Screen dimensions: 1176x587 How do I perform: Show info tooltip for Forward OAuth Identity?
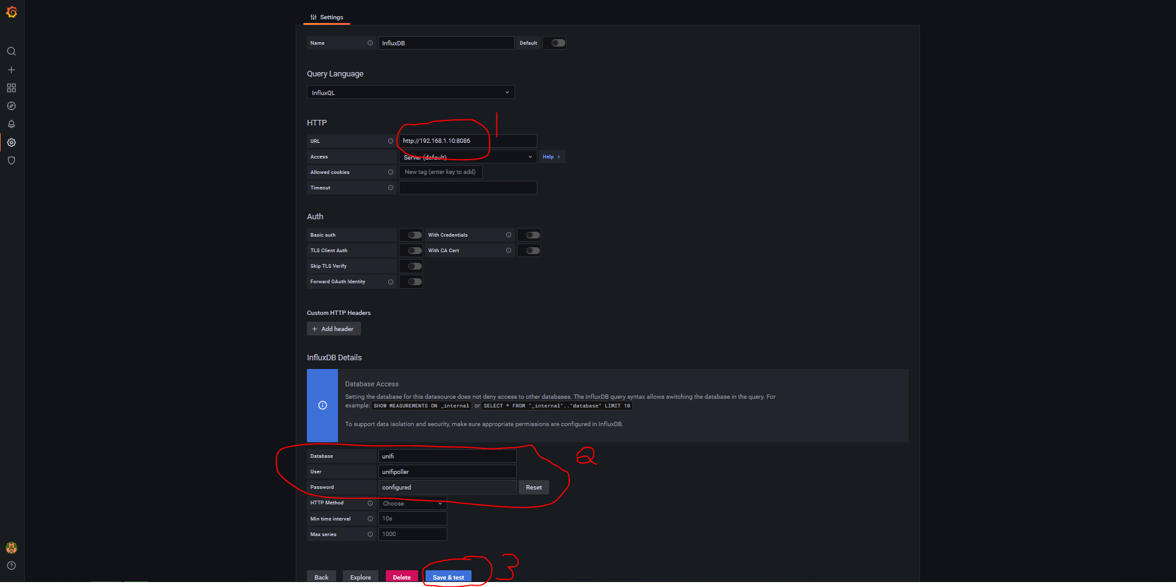(x=391, y=282)
